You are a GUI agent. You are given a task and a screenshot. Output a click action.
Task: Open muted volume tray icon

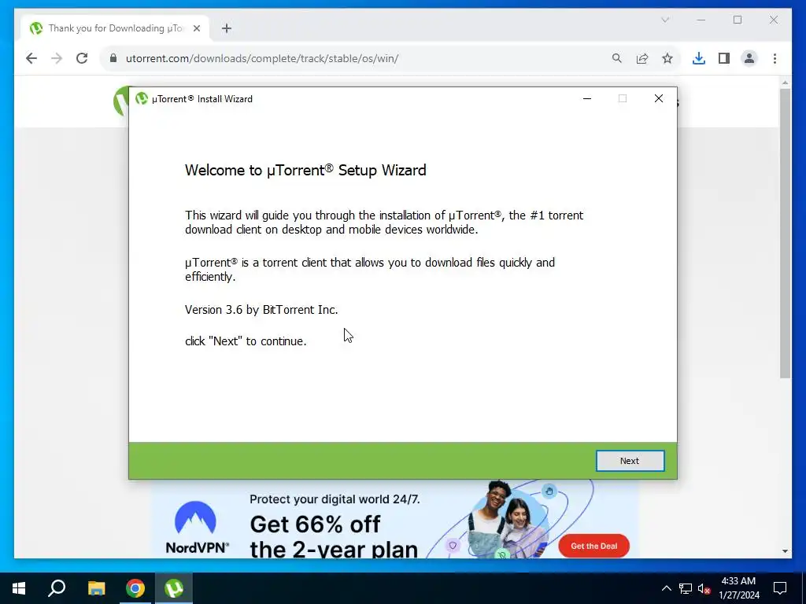704,588
